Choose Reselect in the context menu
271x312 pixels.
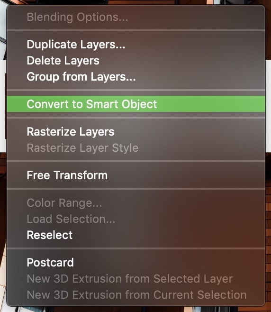pos(136,235)
